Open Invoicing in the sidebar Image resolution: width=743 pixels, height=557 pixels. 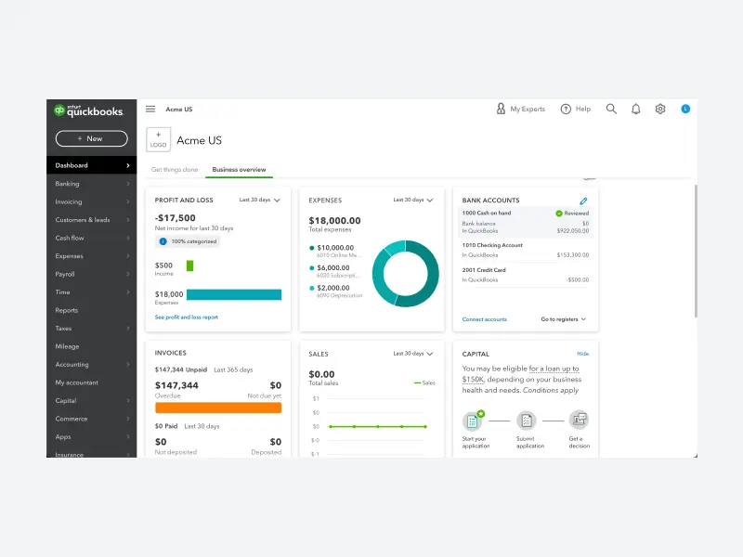[x=91, y=201]
